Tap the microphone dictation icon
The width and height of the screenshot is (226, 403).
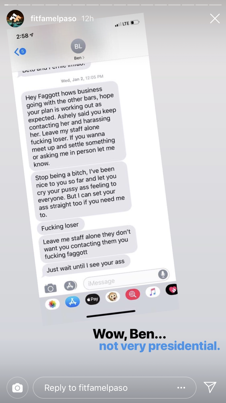(x=163, y=274)
